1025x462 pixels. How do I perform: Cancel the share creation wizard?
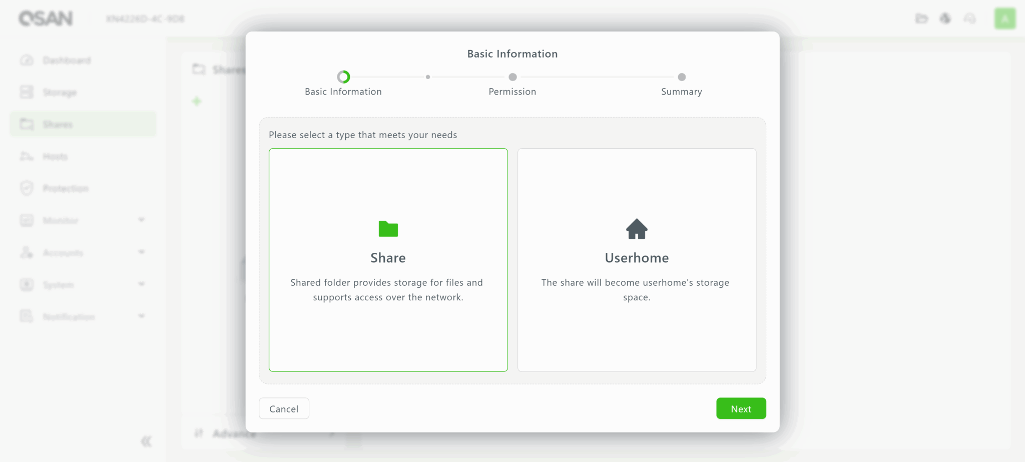coord(284,408)
